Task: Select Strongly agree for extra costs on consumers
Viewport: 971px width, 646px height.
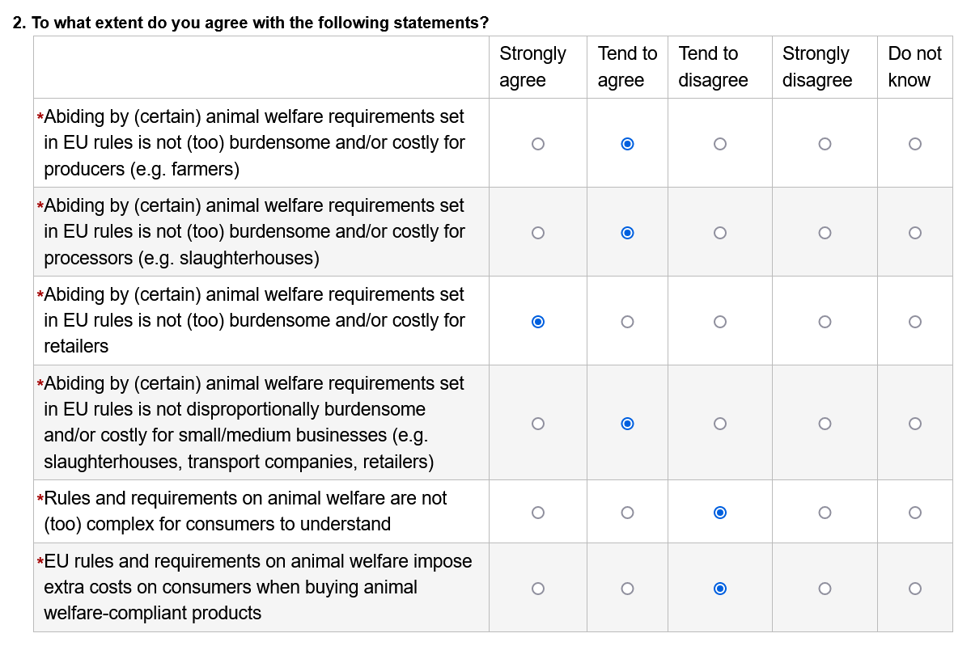Action: point(538,589)
